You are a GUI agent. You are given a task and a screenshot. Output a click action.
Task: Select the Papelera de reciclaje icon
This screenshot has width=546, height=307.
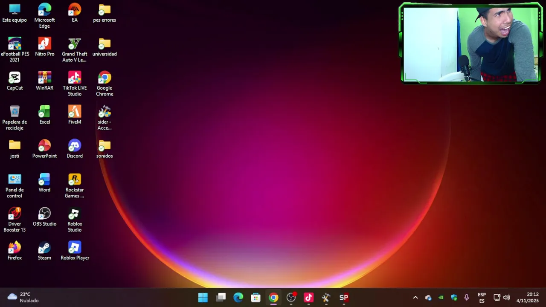(15, 118)
